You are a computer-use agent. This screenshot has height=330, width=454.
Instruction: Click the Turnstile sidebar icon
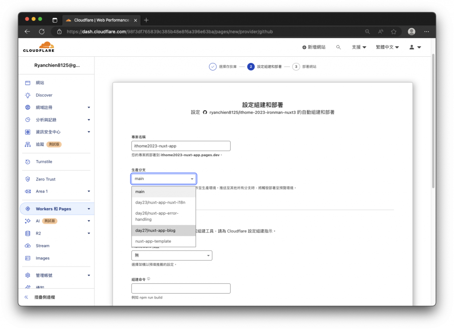(27, 161)
